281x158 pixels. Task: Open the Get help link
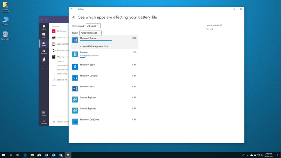(x=210, y=29)
